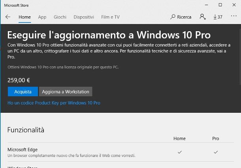Click the vertical scrollbar on the right

pyautogui.click(x=239, y=95)
